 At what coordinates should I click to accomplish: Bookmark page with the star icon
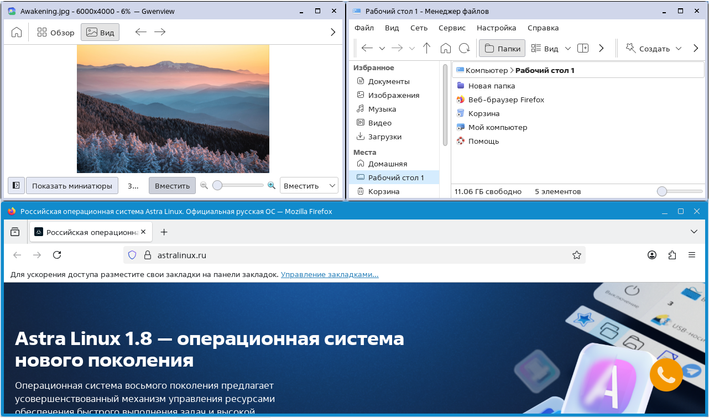(x=577, y=255)
